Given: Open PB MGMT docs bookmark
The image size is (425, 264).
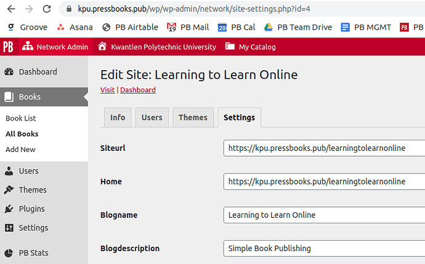Looking at the screenshot, I should 366,27.
